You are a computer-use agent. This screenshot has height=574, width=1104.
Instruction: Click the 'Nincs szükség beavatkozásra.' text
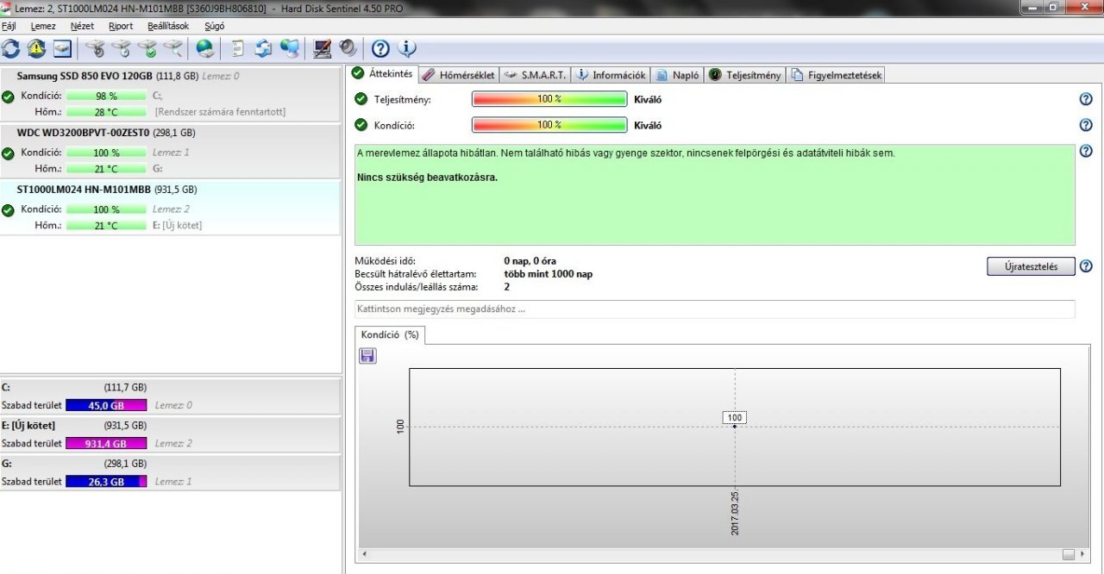(x=427, y=178)
